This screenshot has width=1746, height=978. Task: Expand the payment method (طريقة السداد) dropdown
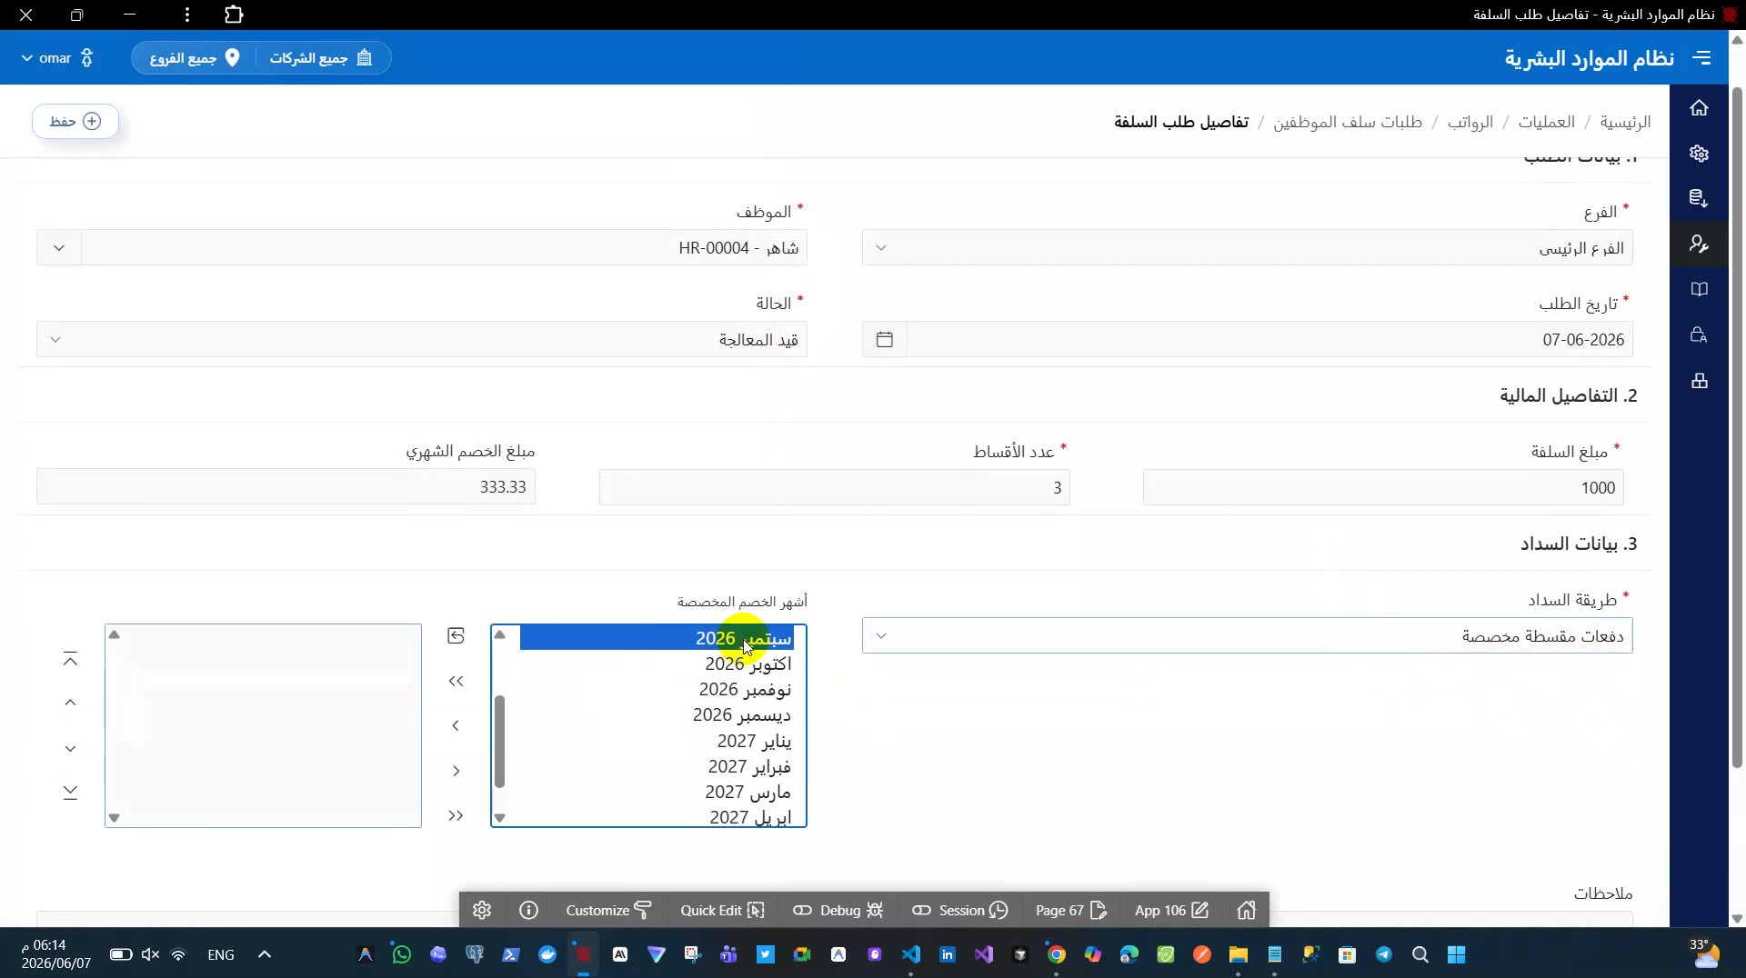[x=1248, y=636]
